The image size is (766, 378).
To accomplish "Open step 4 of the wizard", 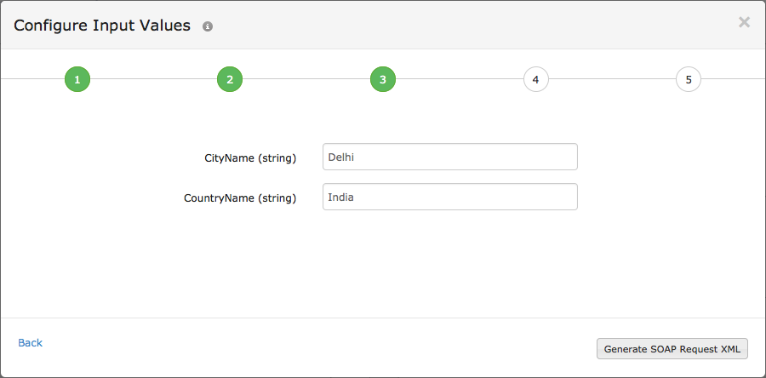I will [535, 80].
